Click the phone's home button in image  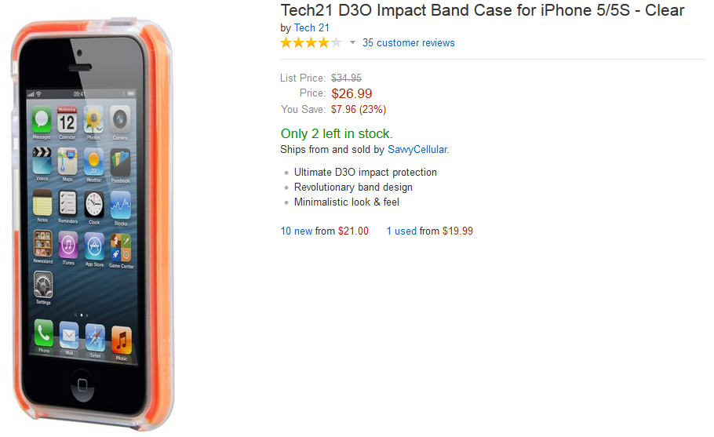click(82, 387)
